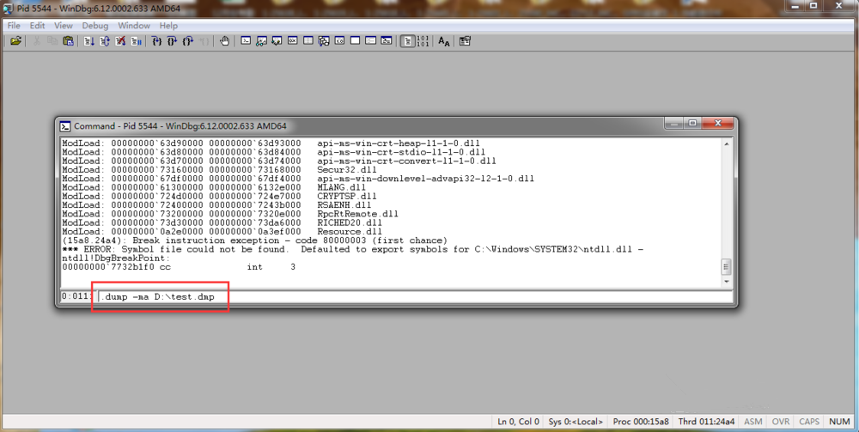Click the Cut toolbar icon
Screen dimensions: 859x432
click(37, 41)
